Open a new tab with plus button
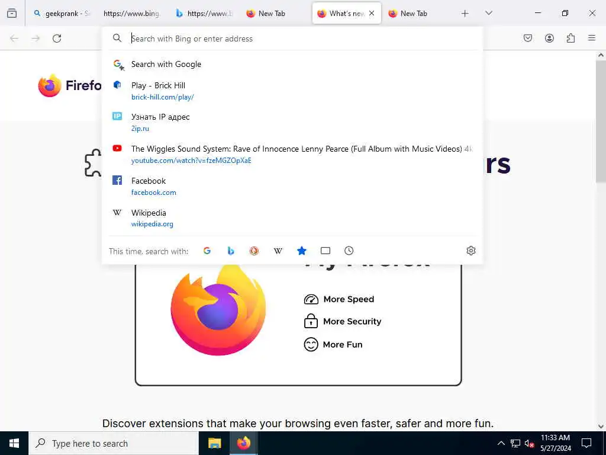 click(x=465, y=14)
